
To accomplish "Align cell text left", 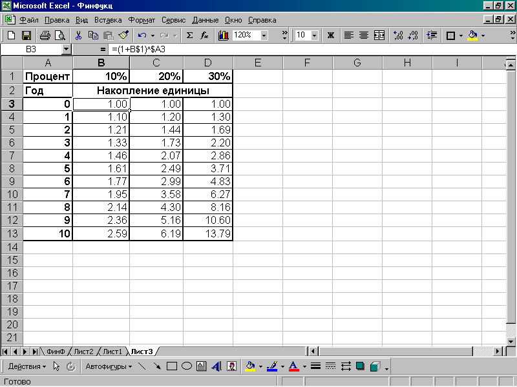I will pyautogui.click(x=348, y=35).
